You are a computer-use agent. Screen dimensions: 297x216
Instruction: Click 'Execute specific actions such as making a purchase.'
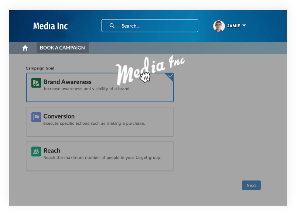(x=94, y=123)
